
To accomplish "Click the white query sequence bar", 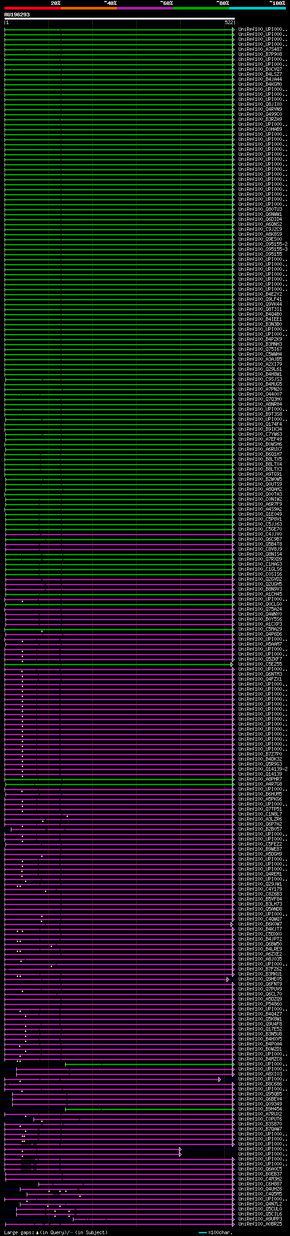I will (x=120, y=19).
